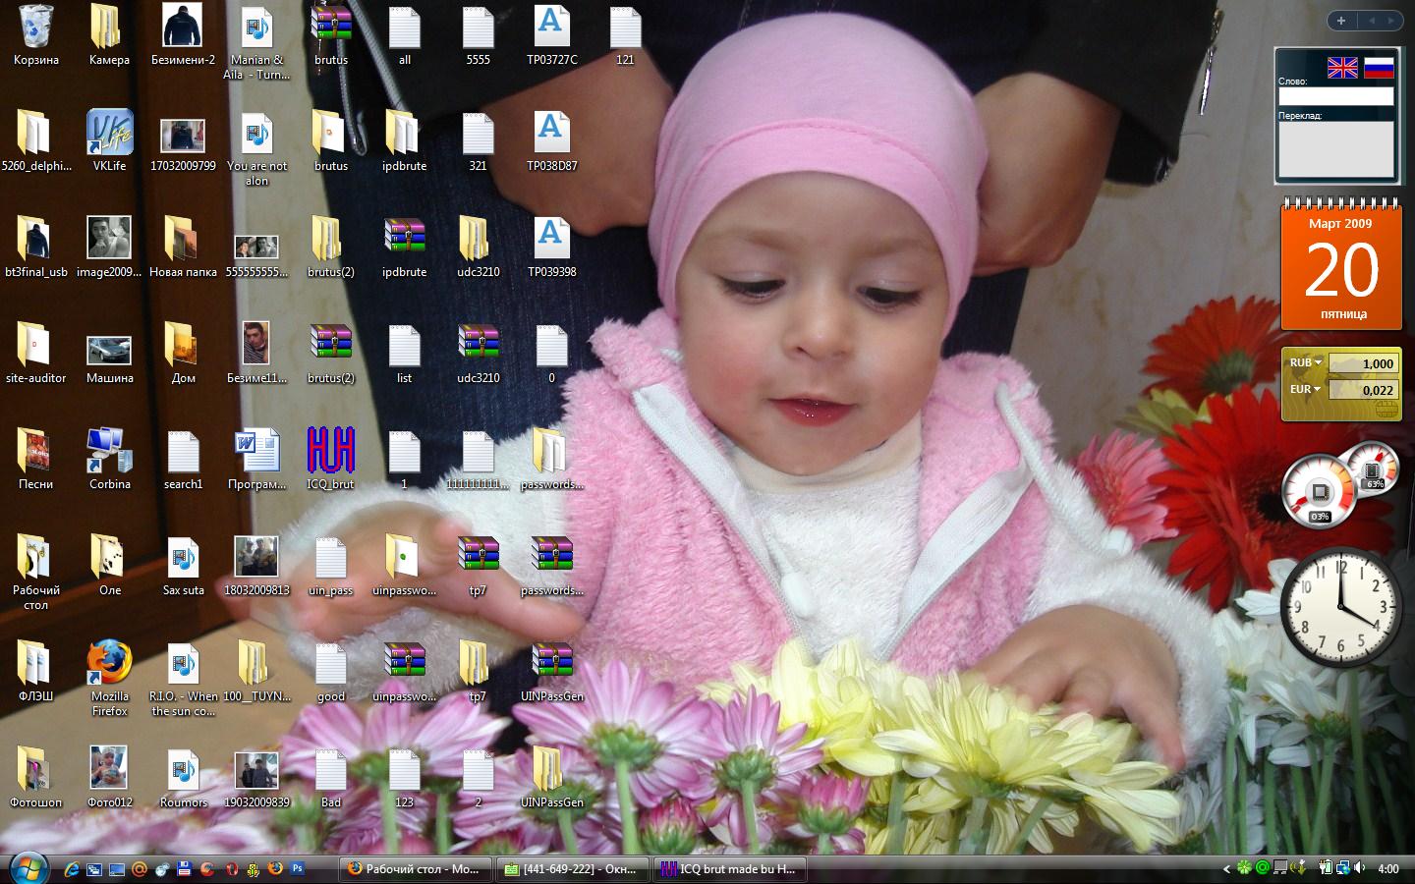Viewport: 1415px width, 884px height.
Task: Open Mozilla Firefox desktop shortcut
Action: pyautogui.click(x=109, y=664)
